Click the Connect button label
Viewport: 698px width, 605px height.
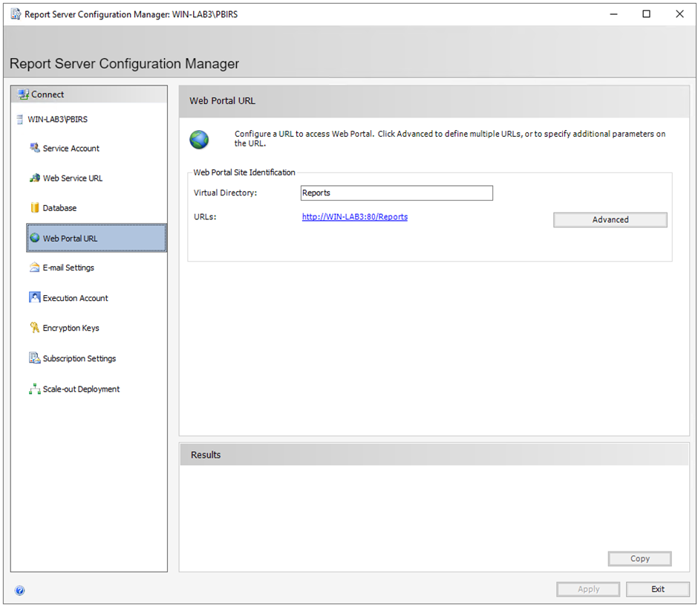48,94
